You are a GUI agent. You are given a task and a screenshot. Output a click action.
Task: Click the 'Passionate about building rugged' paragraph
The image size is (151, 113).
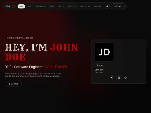pos(33,75)
